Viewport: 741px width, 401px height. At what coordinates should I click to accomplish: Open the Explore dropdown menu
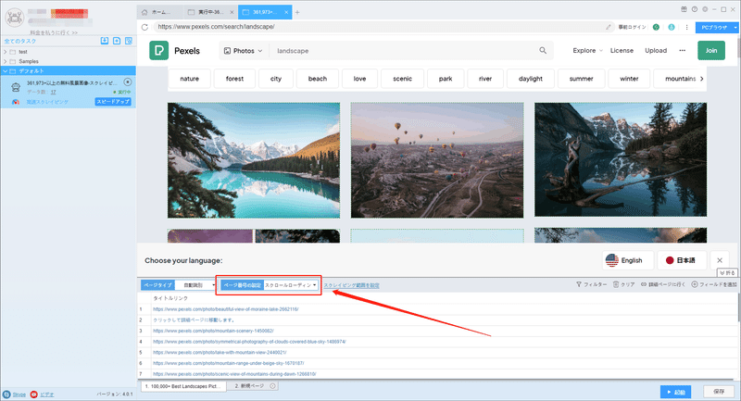[587, 51]
